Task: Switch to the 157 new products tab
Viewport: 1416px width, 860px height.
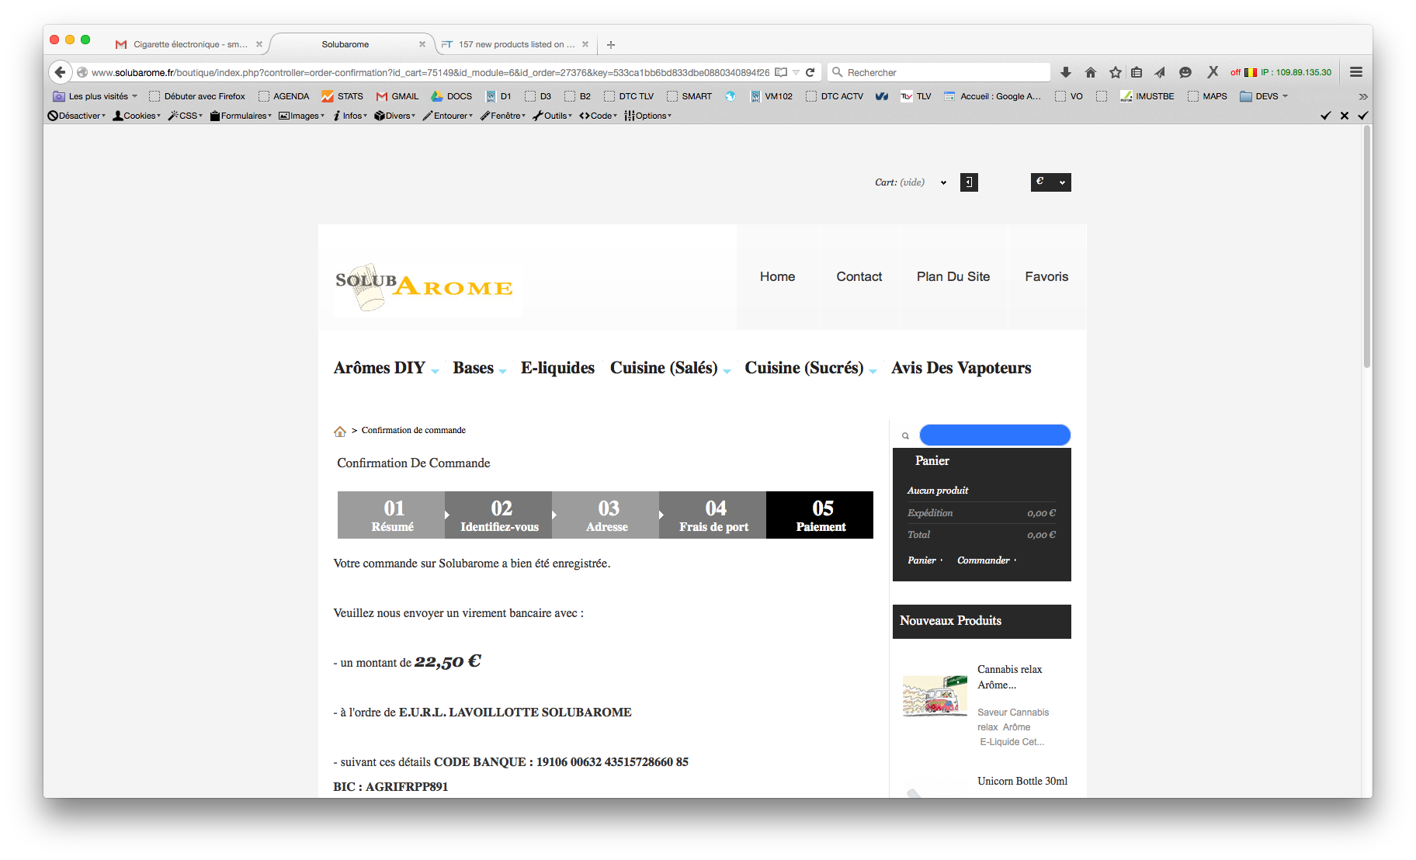Action: [515, 44]
